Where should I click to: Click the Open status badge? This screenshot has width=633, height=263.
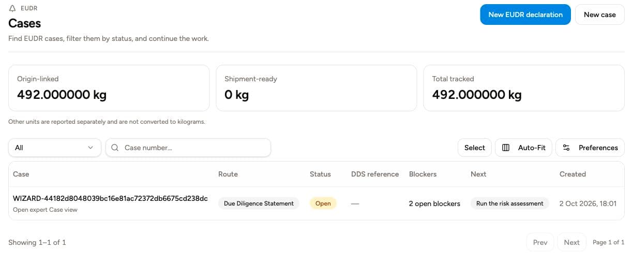tap(323, 203)
